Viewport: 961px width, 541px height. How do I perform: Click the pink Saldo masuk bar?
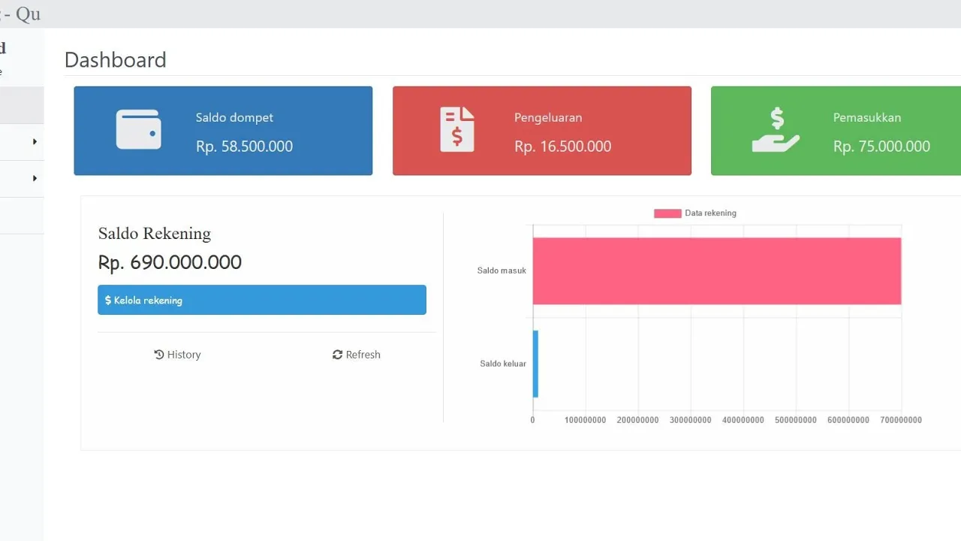tap(717, 271)
